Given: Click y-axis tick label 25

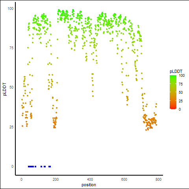Looking at the screenshot, I should 11,127.
